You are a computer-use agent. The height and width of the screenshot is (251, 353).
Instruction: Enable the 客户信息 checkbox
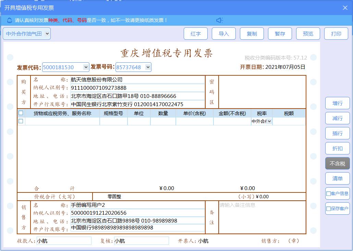click(328, 193)
